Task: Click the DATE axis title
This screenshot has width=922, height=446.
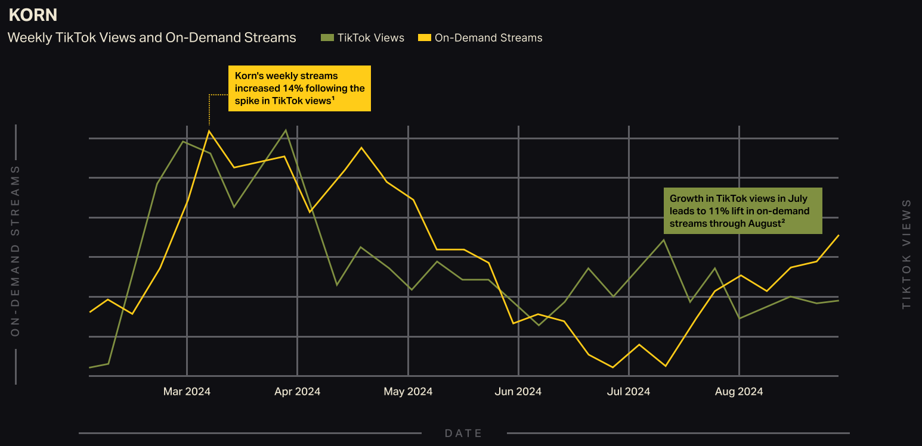Action: click(463, 433)
